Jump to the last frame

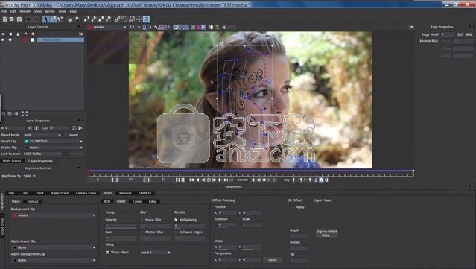[226, 180]
